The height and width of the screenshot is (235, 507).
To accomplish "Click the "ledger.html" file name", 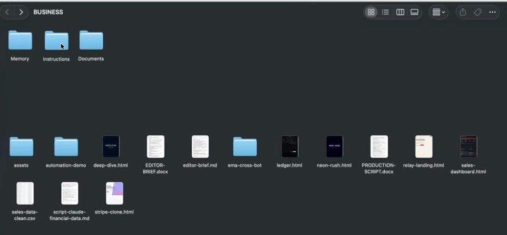I will tap(289, 165).
